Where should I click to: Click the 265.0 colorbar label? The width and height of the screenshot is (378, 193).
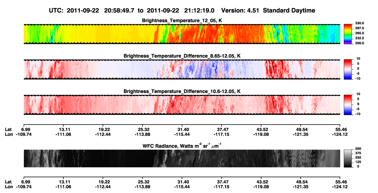click(x=359, y=33)
